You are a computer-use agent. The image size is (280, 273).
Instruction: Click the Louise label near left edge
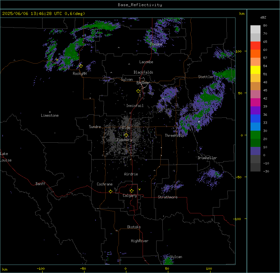coord(6,160)
